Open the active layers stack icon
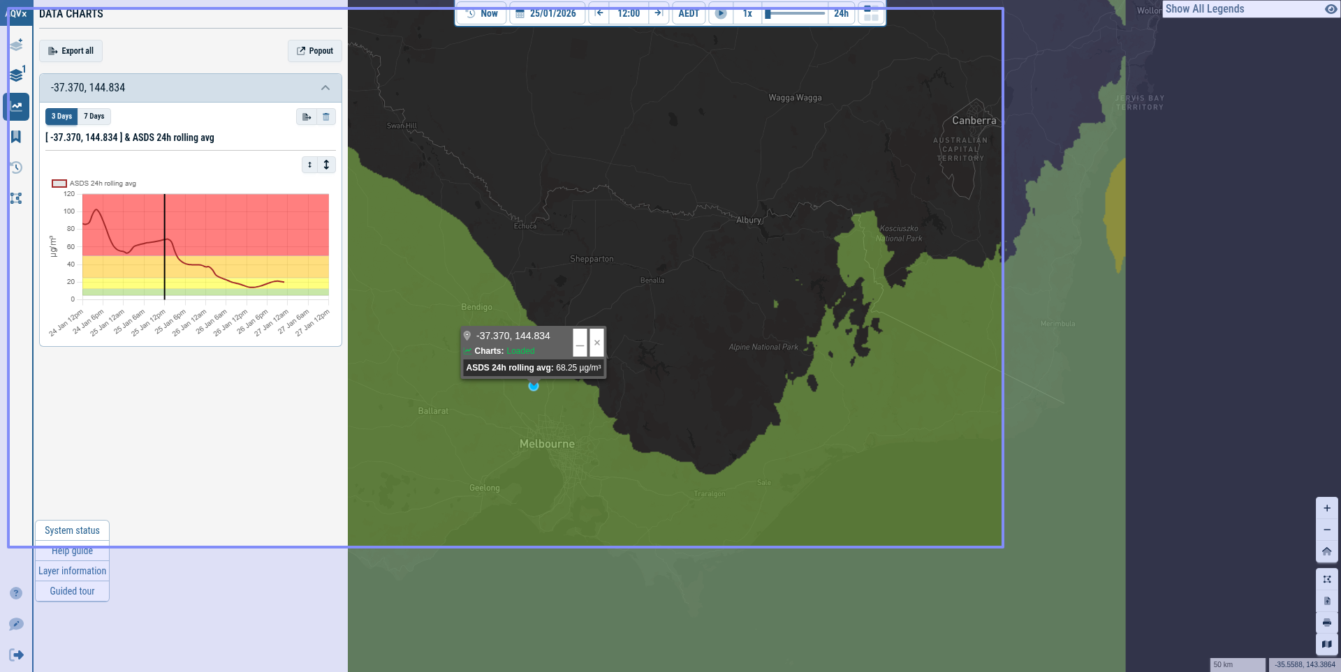The height and width of the screenshot is (672, 1341). click(x=17, y=74)
